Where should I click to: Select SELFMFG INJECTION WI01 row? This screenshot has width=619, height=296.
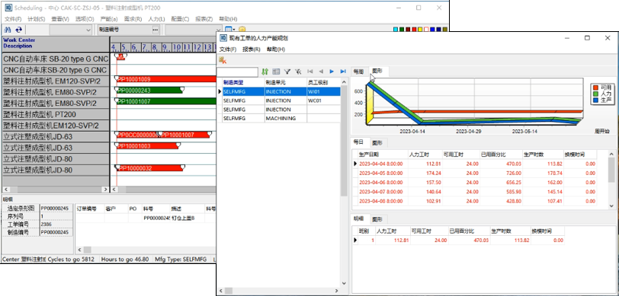(279, 91)
